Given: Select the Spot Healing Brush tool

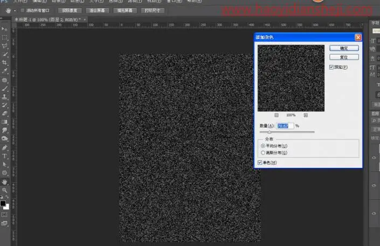Looking at the screenshot, I should click(4, 80).
